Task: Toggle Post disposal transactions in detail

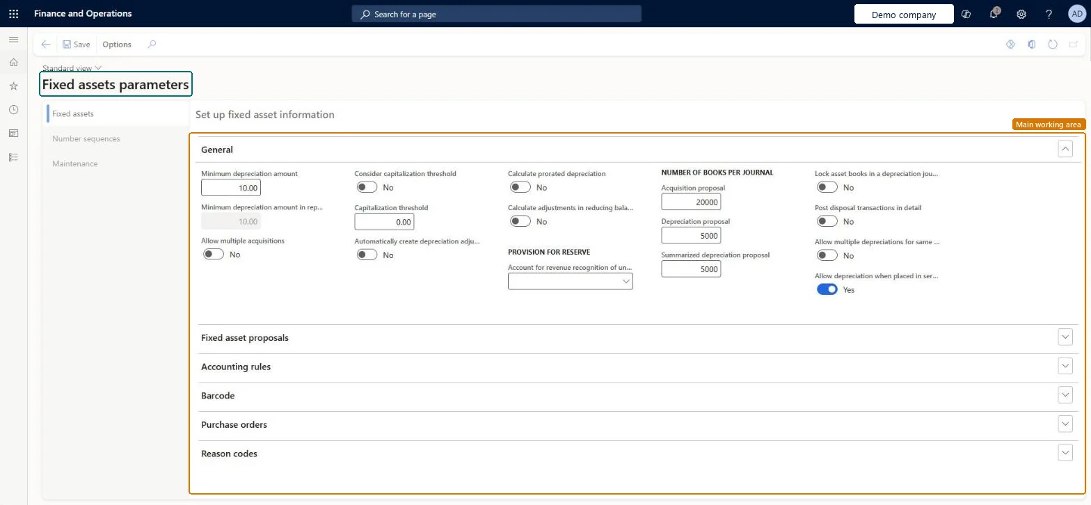Action: click(x=827, y=221)
